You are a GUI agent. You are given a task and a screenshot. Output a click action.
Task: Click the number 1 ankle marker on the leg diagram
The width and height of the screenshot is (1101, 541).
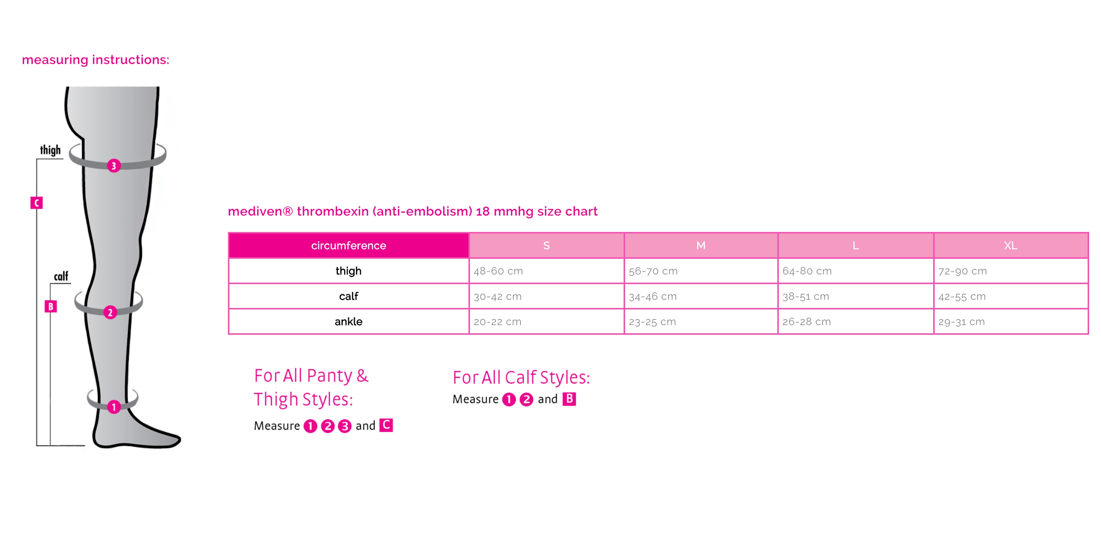coord(114,407)
